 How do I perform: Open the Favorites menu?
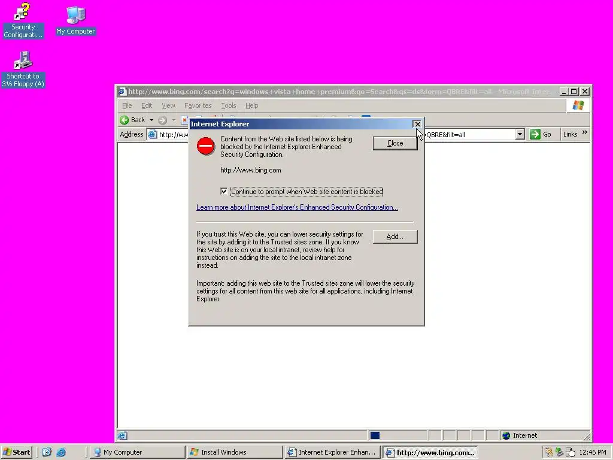click(x=198, y=105)
